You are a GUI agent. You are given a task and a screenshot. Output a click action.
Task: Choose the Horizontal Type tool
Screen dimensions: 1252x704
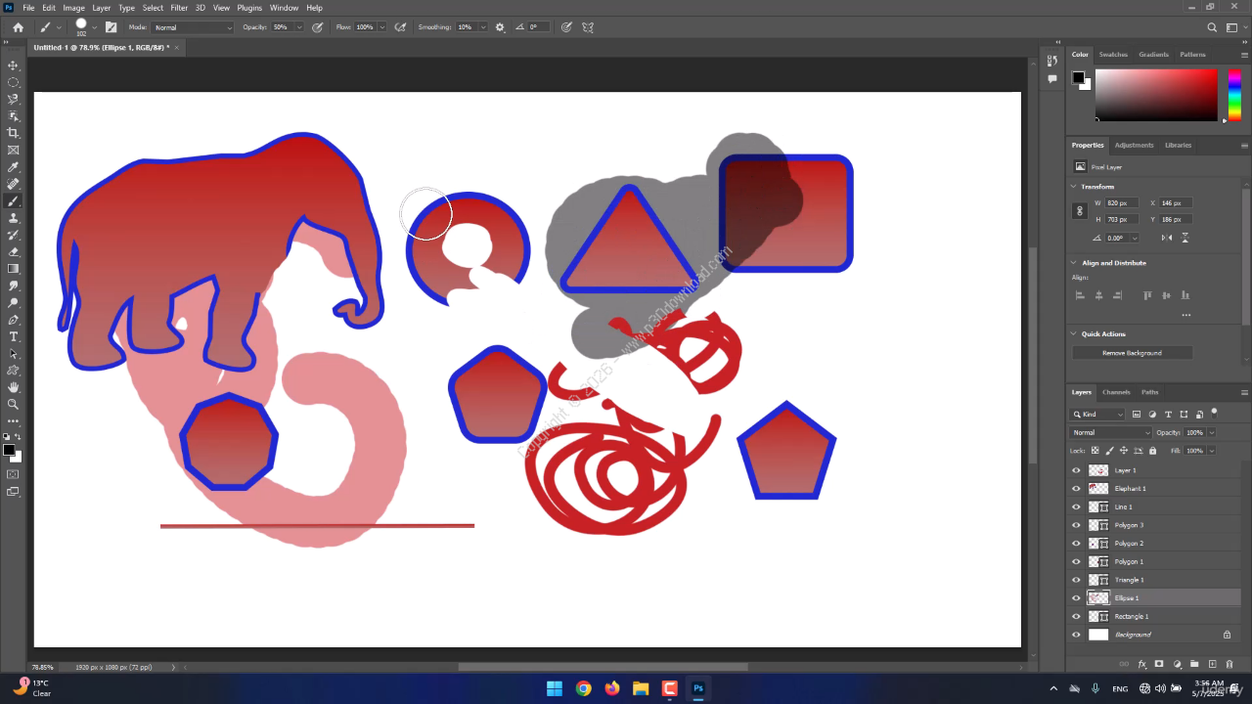point(14,336)
